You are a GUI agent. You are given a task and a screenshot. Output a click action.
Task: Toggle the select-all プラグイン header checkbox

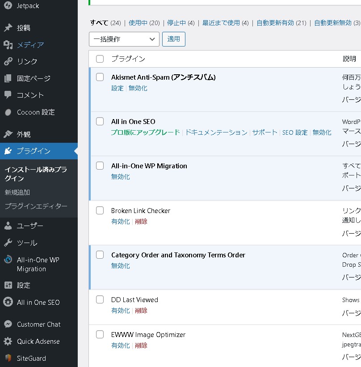click(100, 59)
